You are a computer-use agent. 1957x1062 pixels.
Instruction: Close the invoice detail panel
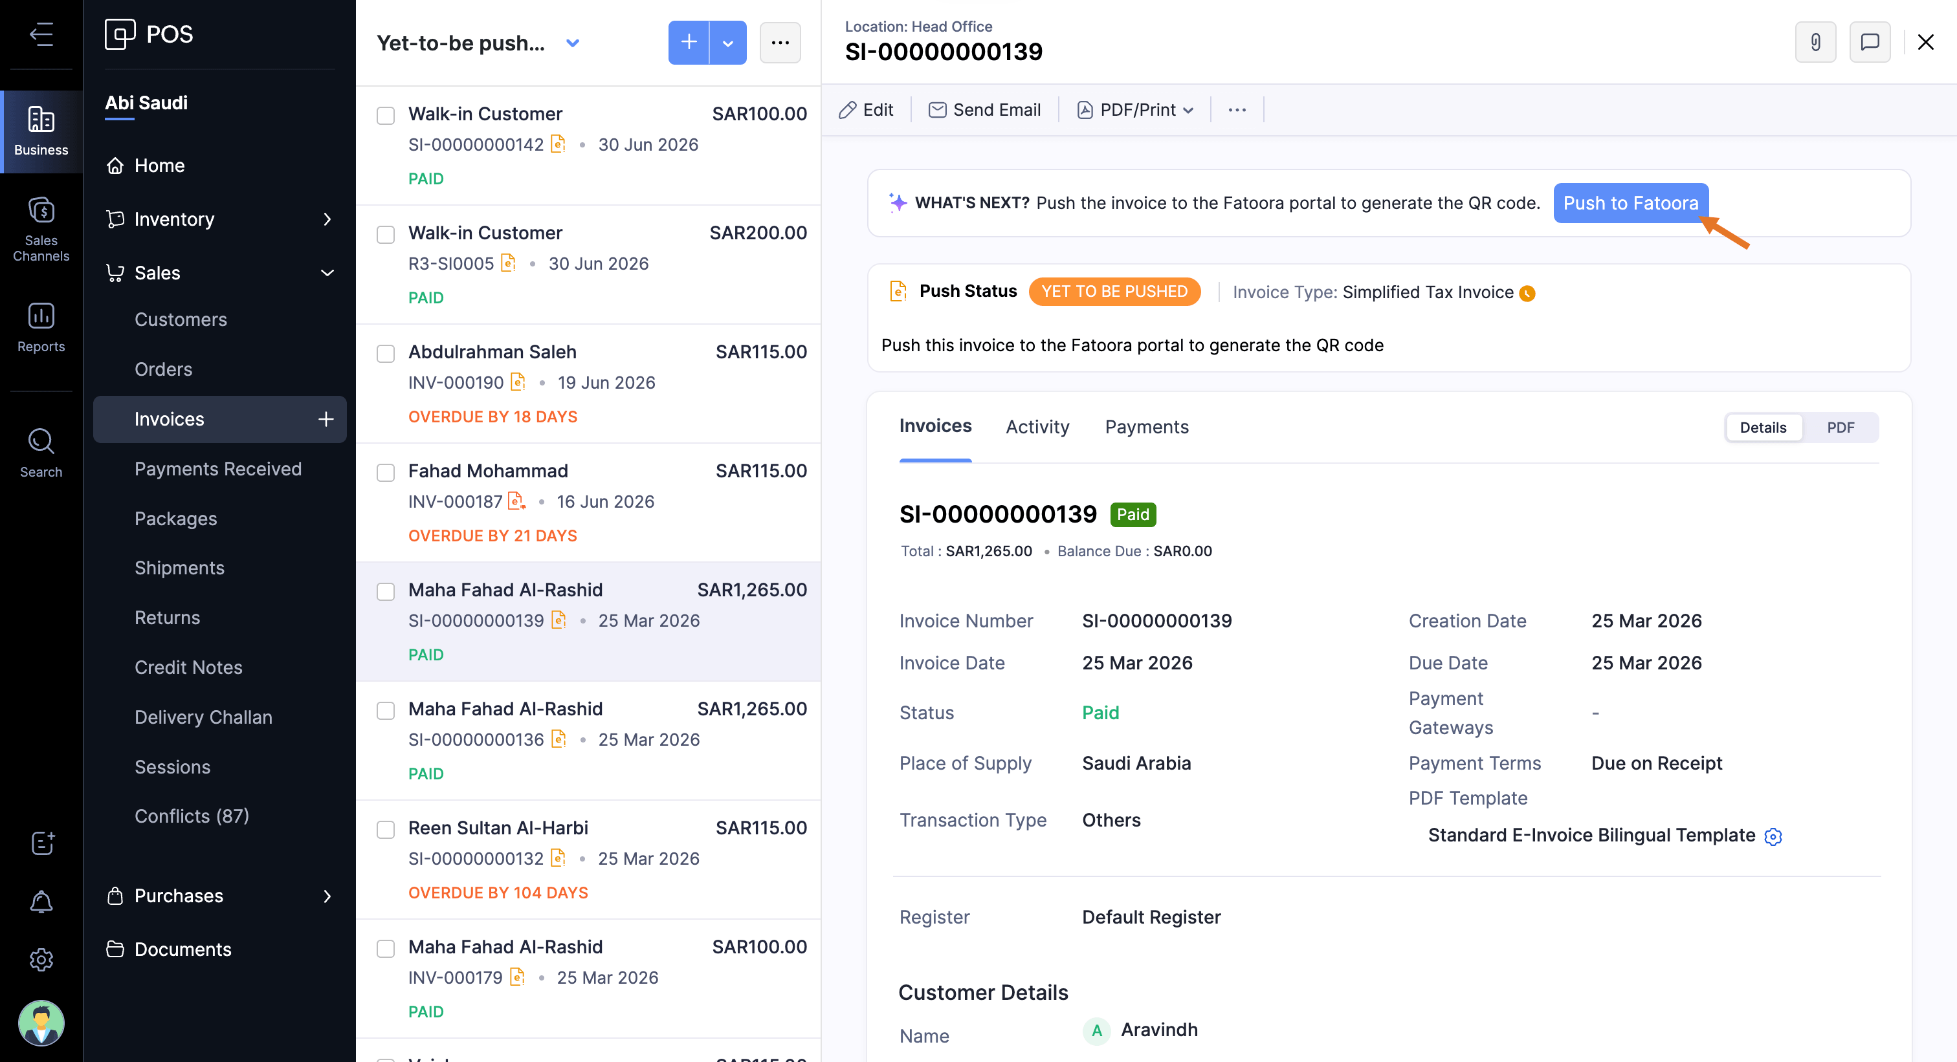[x=1925, y=42]
